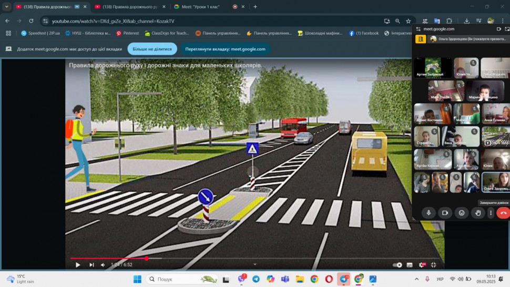This screenshot has height=287, width=510.
Task: Click the taskbar search box 'Пошук'
Action: (x=182, y=279)
